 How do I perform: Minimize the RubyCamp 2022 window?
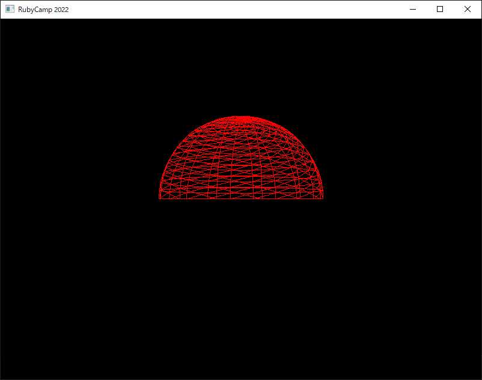pos(413,9)
